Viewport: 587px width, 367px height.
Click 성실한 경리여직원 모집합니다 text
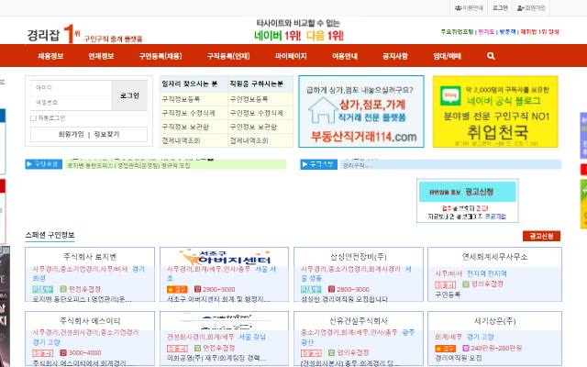click(x=345, y=299)
